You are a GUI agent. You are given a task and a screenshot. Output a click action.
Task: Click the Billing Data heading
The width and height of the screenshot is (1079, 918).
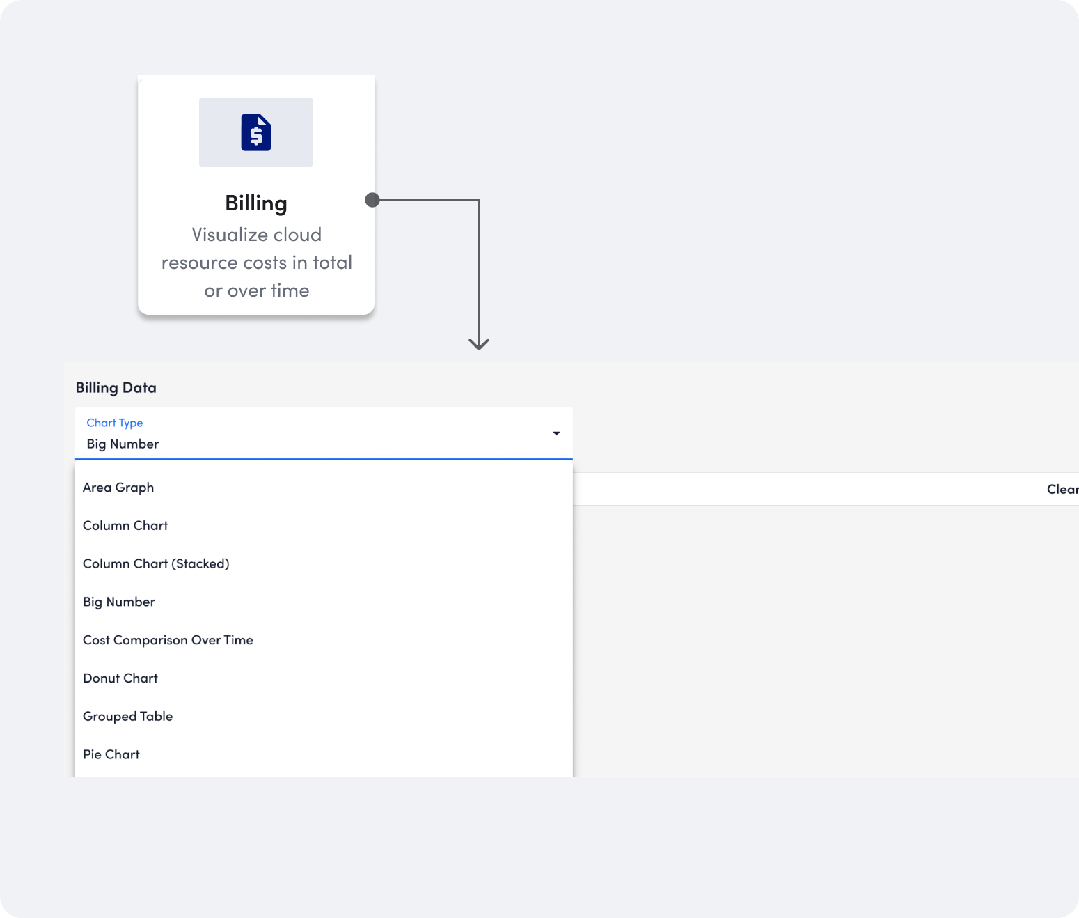pos(116,388)
